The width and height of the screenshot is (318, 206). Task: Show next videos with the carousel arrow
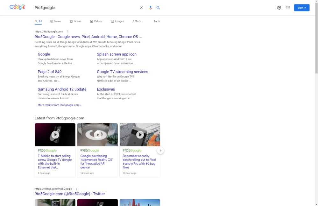click(160, 150)
